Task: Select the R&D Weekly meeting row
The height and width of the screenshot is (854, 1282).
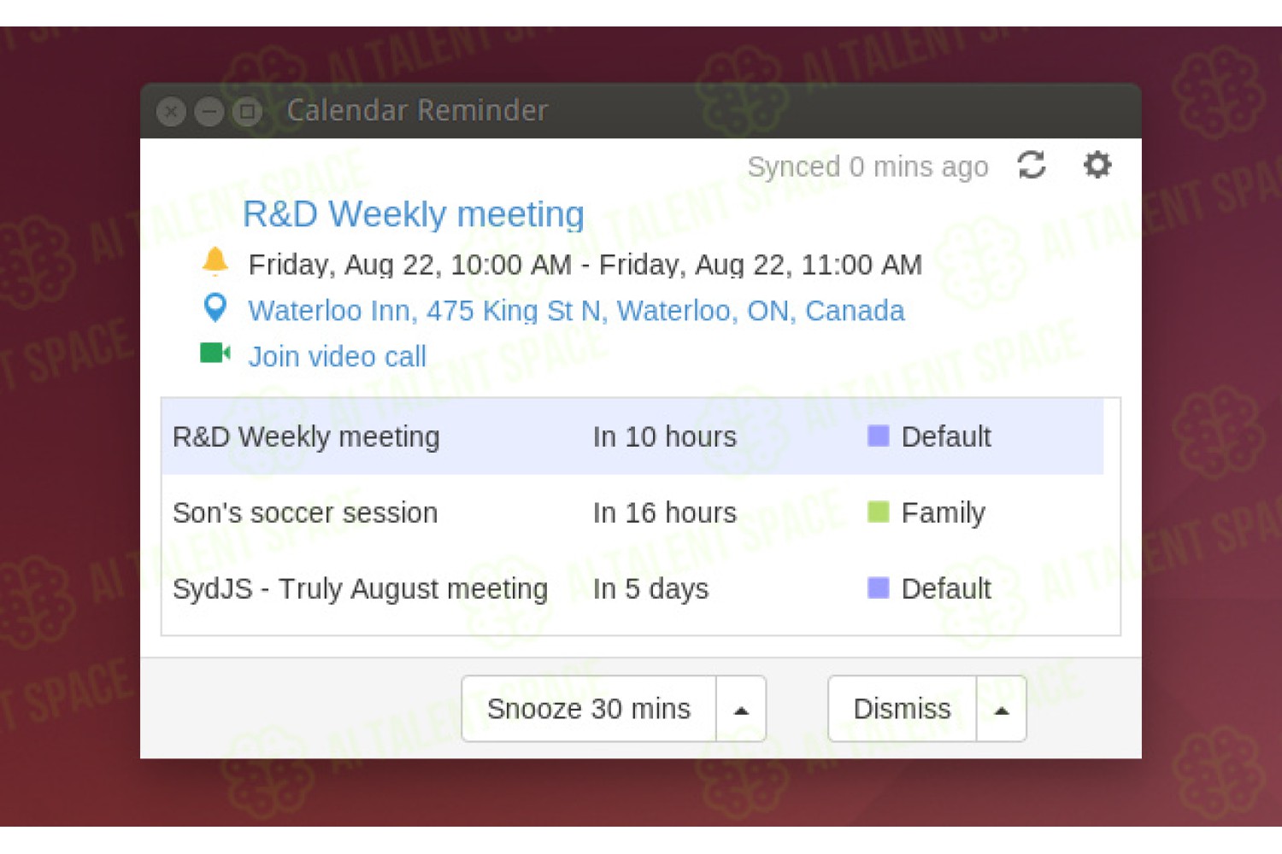Action: coord(632,436)
